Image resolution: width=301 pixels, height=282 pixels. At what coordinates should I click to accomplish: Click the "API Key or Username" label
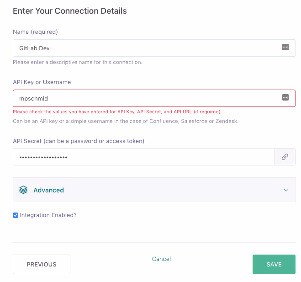tap(42, 82)
